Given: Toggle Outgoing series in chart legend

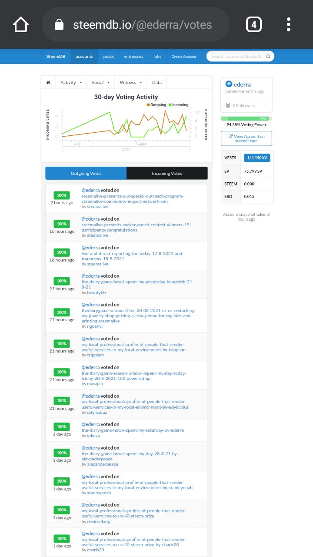Looking at the screenshot, I should [x=156, y=105].
